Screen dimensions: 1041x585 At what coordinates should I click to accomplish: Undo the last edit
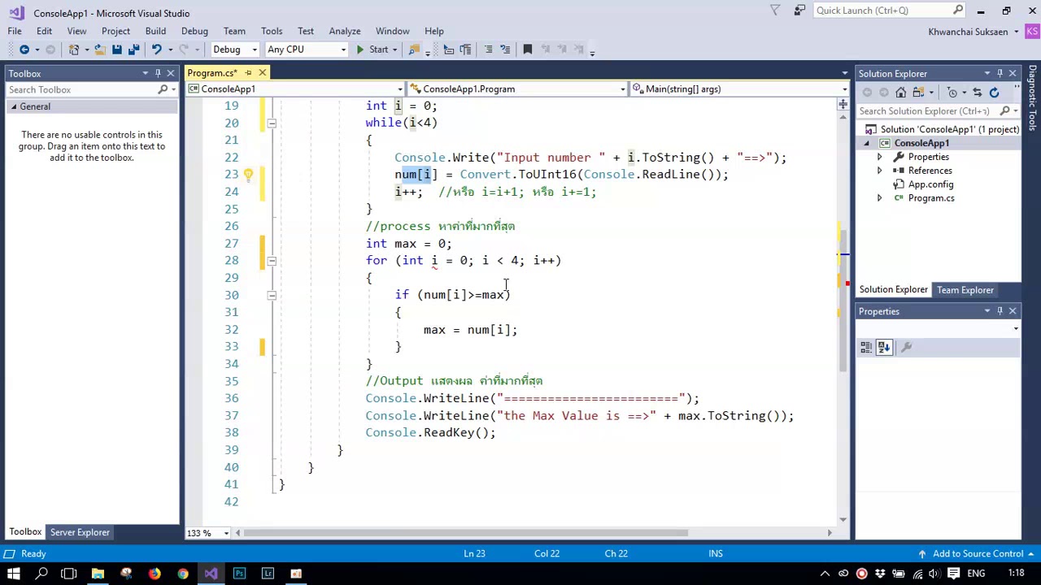coord(156,50)
